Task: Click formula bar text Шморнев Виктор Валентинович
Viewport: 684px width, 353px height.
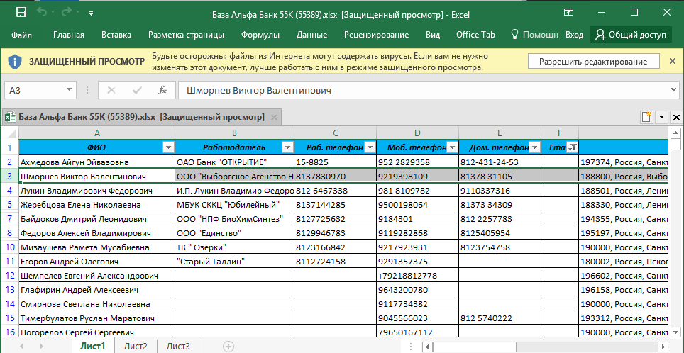Action: coord(259,91)
